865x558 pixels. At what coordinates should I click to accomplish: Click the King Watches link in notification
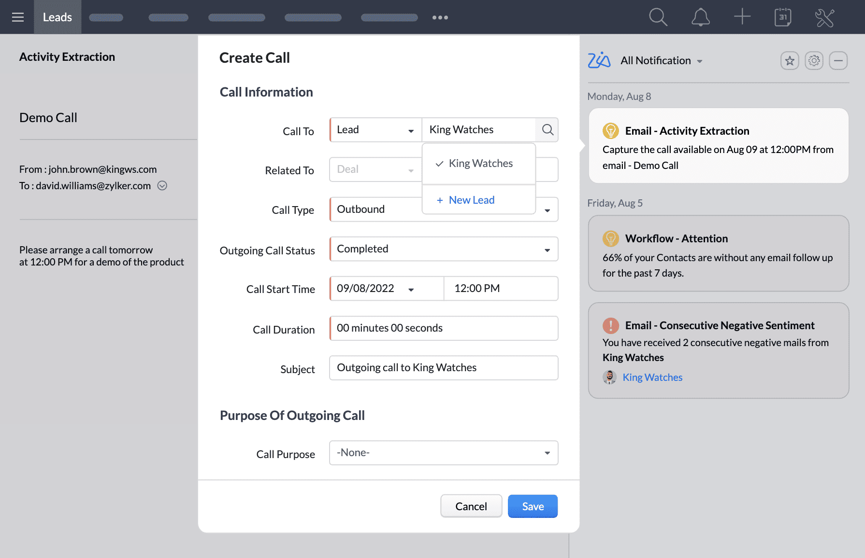[x=652, y=377]
